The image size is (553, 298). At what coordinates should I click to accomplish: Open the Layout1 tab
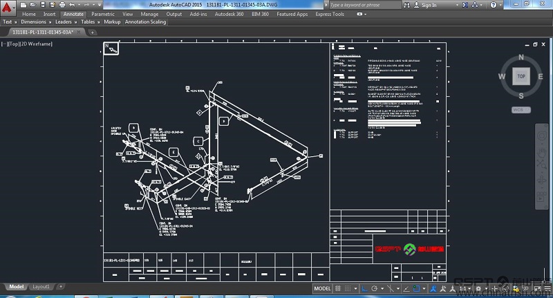pyautogui.click(x=41, y=286)
